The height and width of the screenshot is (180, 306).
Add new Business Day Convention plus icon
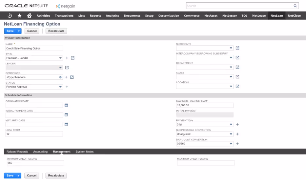pyautogui.click(x=237, y=134)
